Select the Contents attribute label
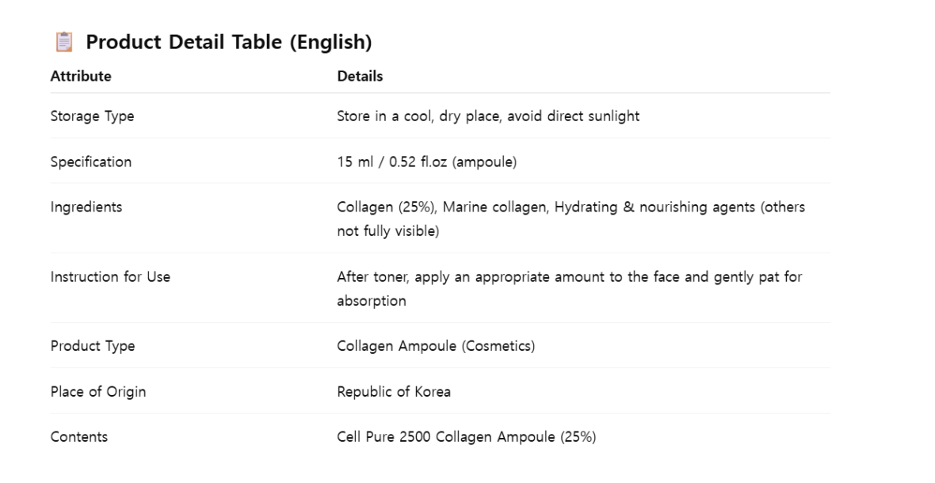Screen dimensions: 935x483 coord(79,437)
